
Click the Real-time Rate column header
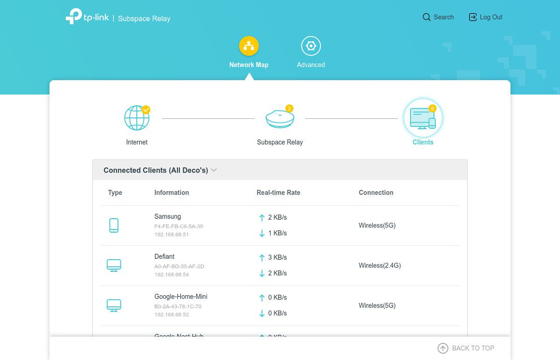pos(279,193)
